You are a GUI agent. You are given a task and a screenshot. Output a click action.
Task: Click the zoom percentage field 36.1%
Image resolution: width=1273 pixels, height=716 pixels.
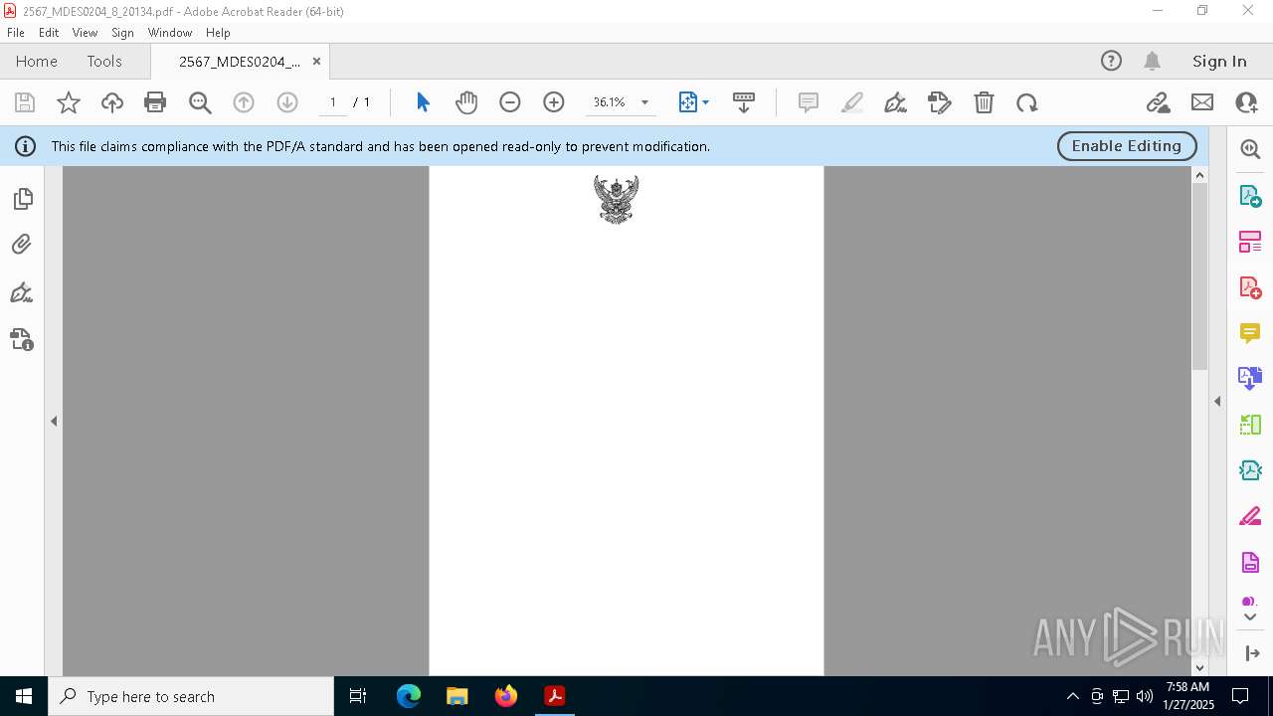point(610,102)
